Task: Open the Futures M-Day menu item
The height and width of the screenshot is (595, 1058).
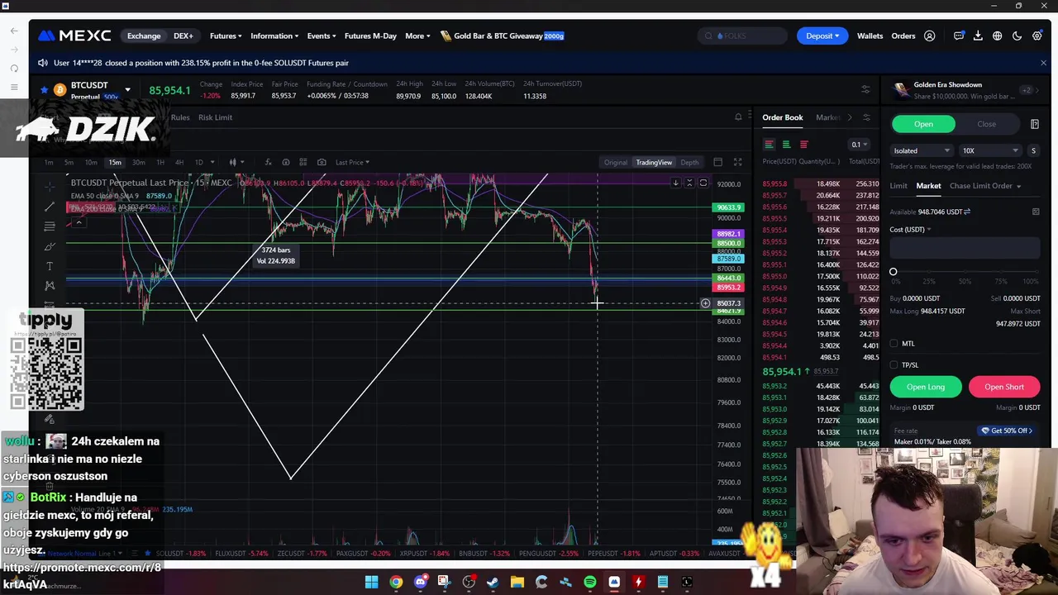Action: [x=370, y=36]
